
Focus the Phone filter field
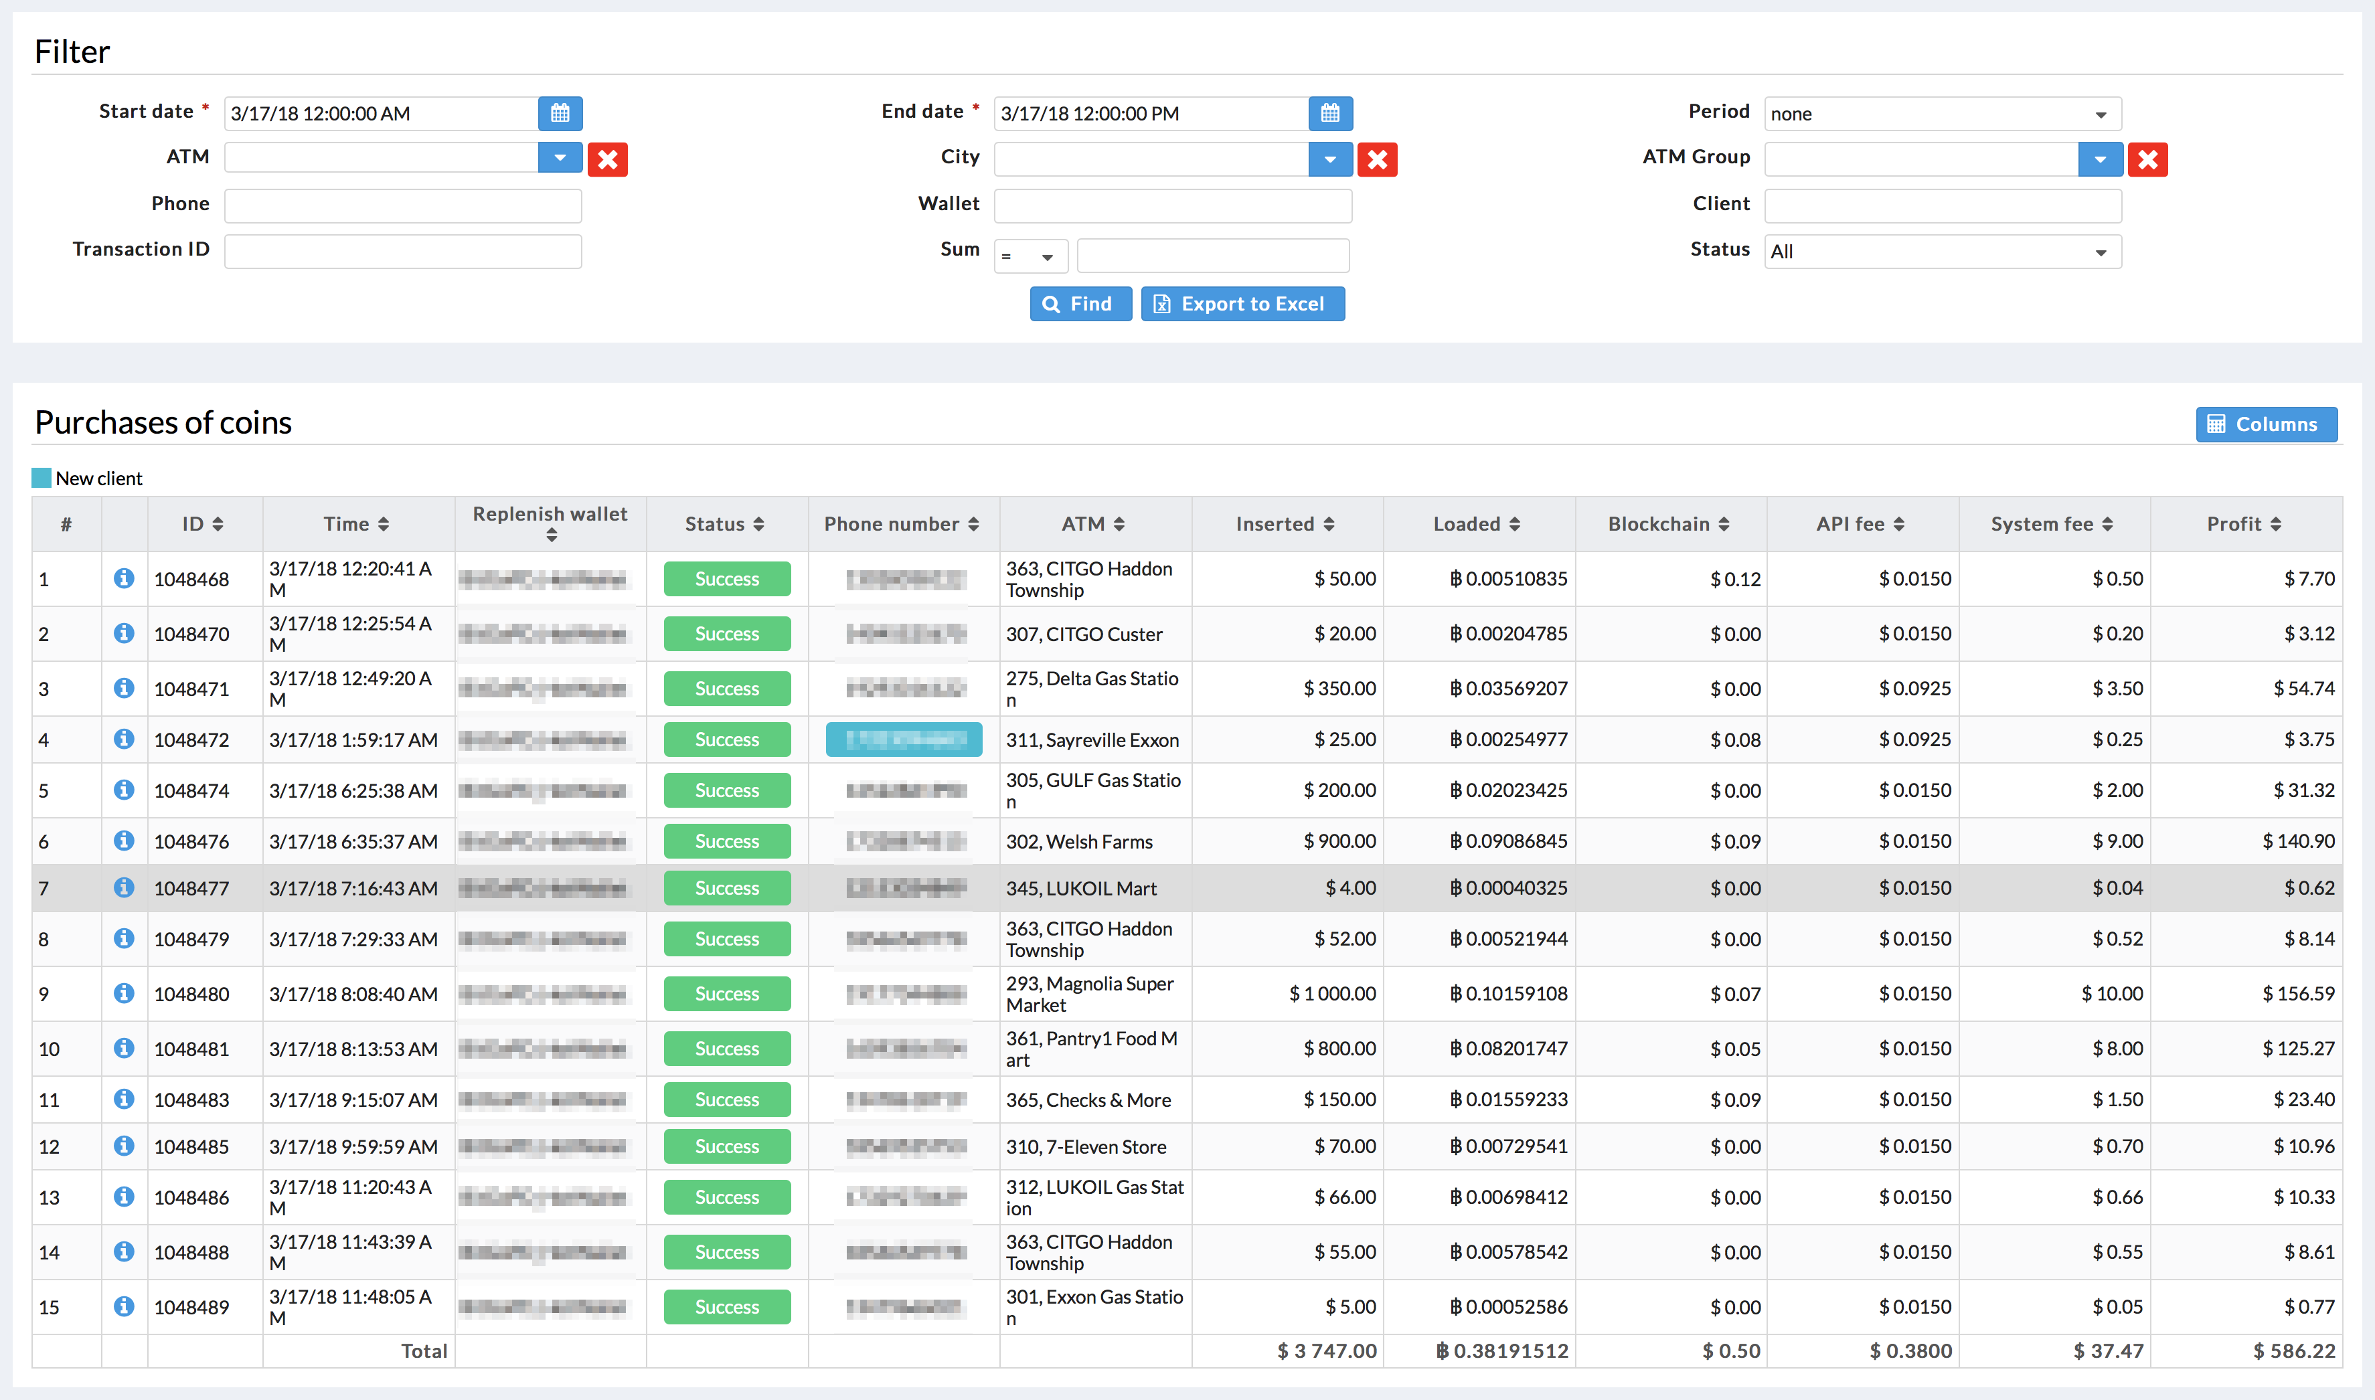tap(403, 205)
